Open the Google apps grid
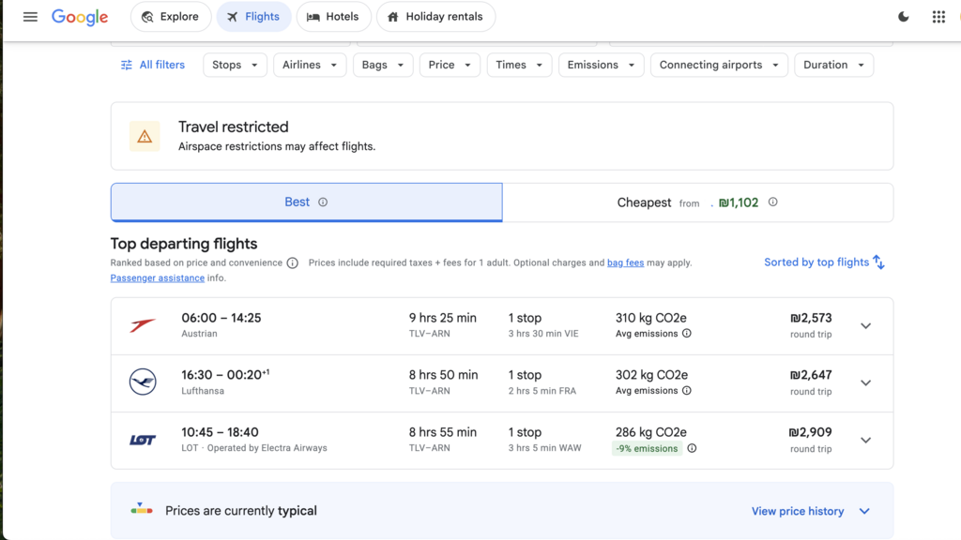 click(938, 17)
